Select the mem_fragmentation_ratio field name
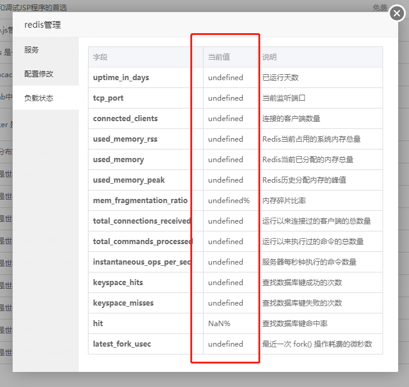409x387 pixels. click(140, 200)
